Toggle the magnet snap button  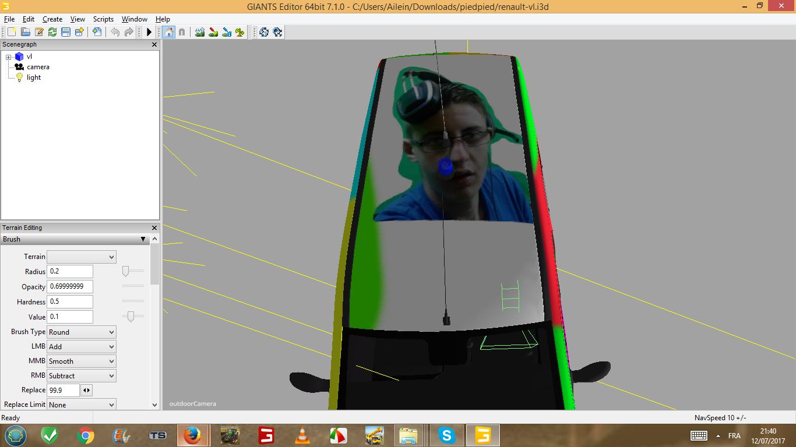click(x=182, y=32)
